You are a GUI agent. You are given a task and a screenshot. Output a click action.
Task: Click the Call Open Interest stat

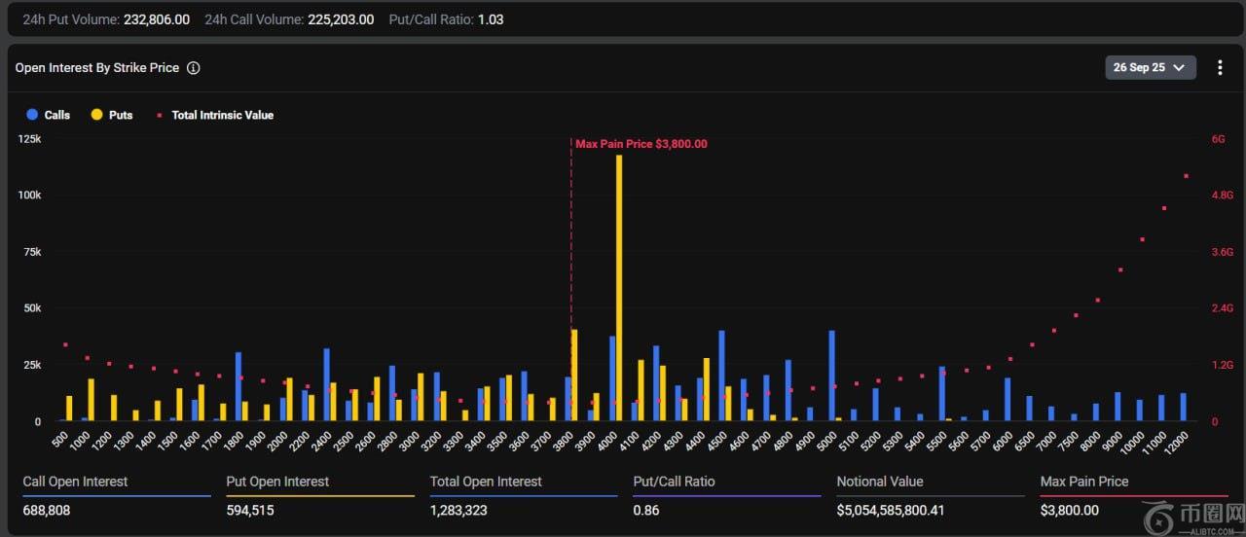(x=75, y=482)
